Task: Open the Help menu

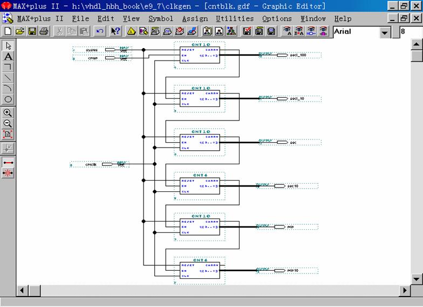Action: [x=343, y=18]
